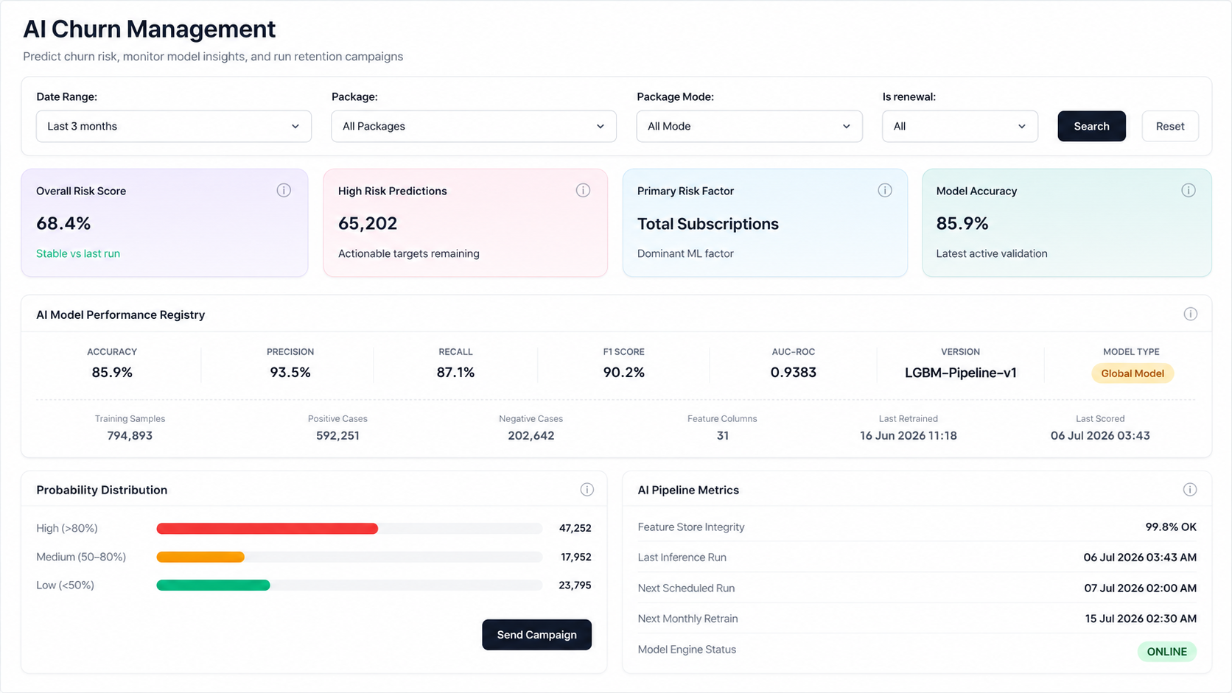Click the ONLINE status badge
This screenshot has width=1232, height=693.
pyautogui.click(x=1167, y=652)
